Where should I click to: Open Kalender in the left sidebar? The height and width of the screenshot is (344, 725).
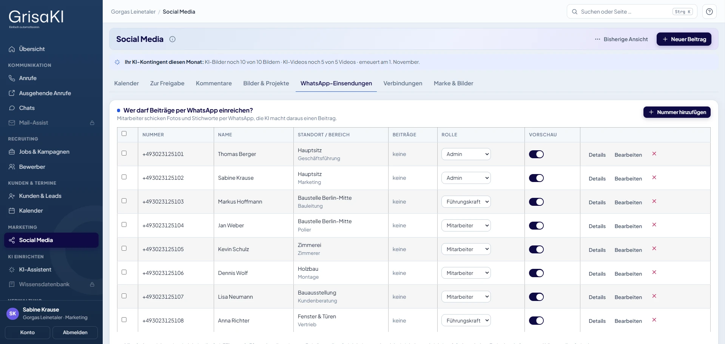pos(51,211)
